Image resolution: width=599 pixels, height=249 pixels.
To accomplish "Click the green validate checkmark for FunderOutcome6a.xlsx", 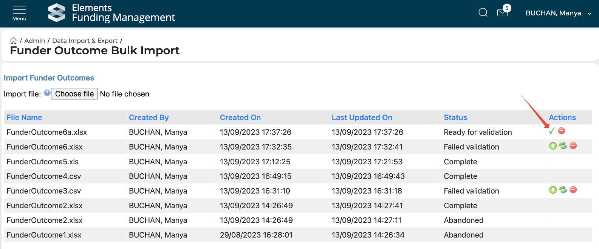I will 552,131.
